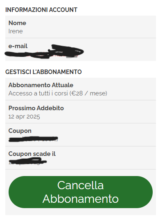Click the Coupon scade il row background

click(81, 158)
